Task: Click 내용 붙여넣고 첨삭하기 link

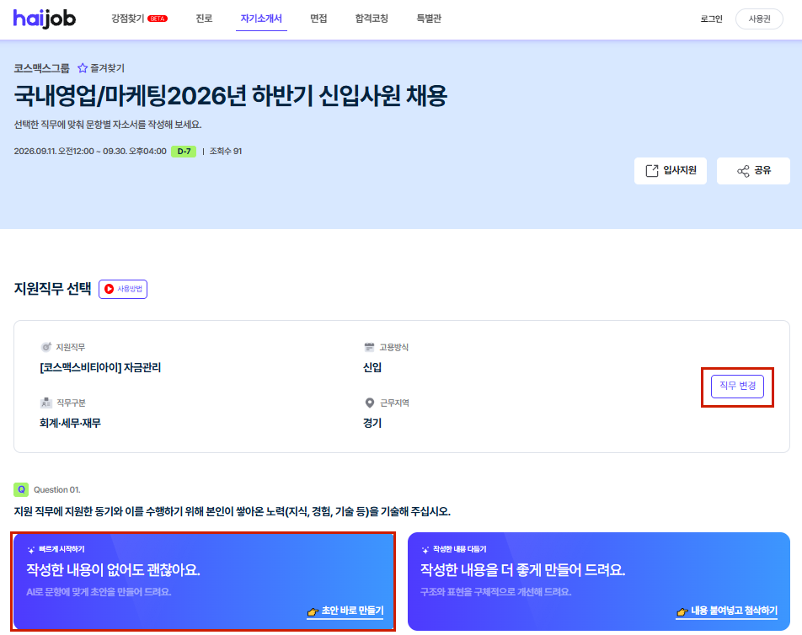Action: [727, 611]
